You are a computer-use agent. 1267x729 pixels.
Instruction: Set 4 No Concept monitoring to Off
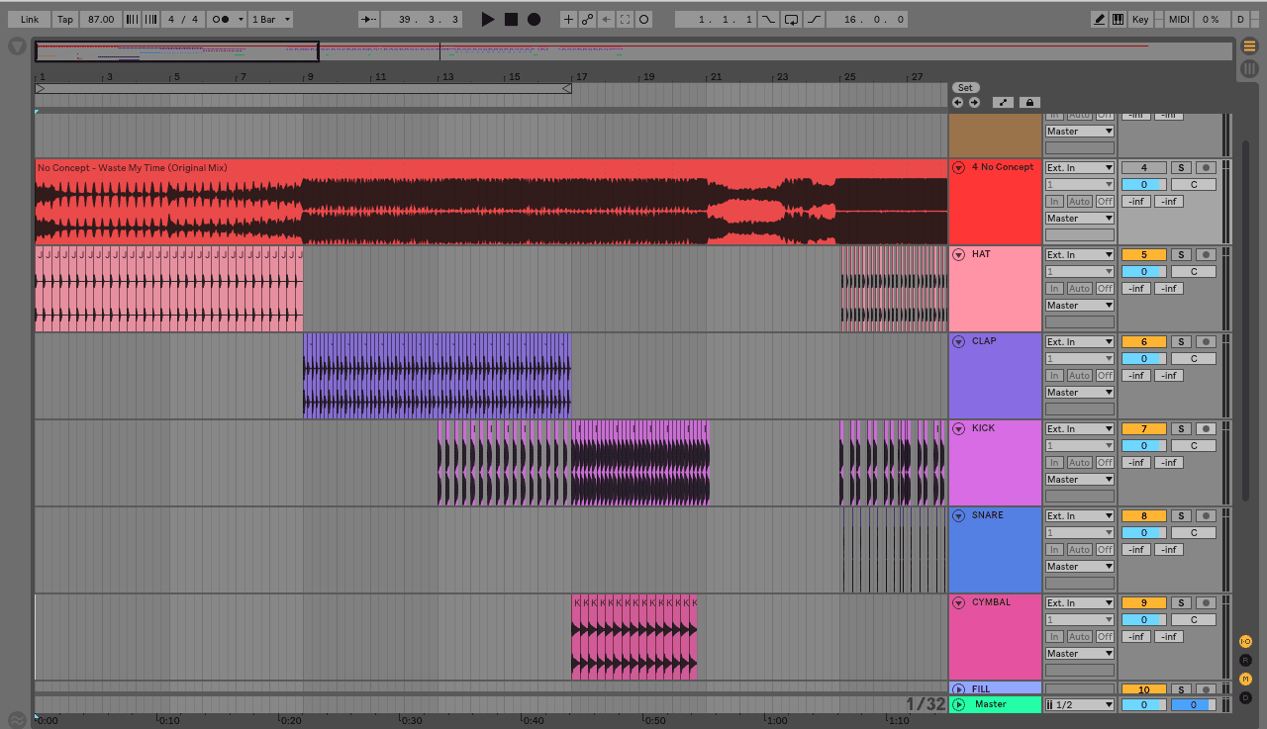coord(1105,201)
